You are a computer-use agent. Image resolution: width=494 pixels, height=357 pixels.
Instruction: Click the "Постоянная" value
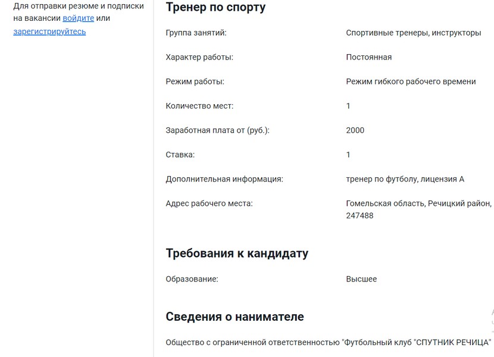coord(368,58)
